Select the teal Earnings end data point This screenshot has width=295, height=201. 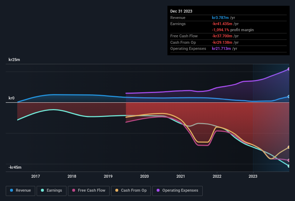tap(289, 166)
